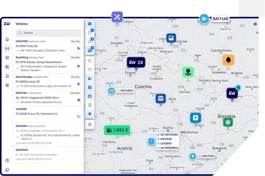265x176 pixels.
Task: Open the green fuel price 1,652 € marker
Action: coord(117,130)
